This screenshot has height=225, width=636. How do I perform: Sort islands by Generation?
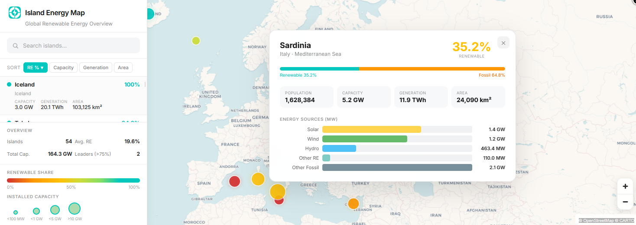(x=96, y=67)
